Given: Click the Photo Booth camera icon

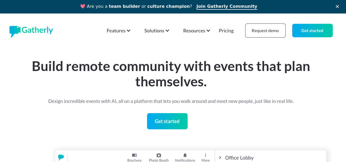Looking at the screenshot, I should (x=159, y=155).
